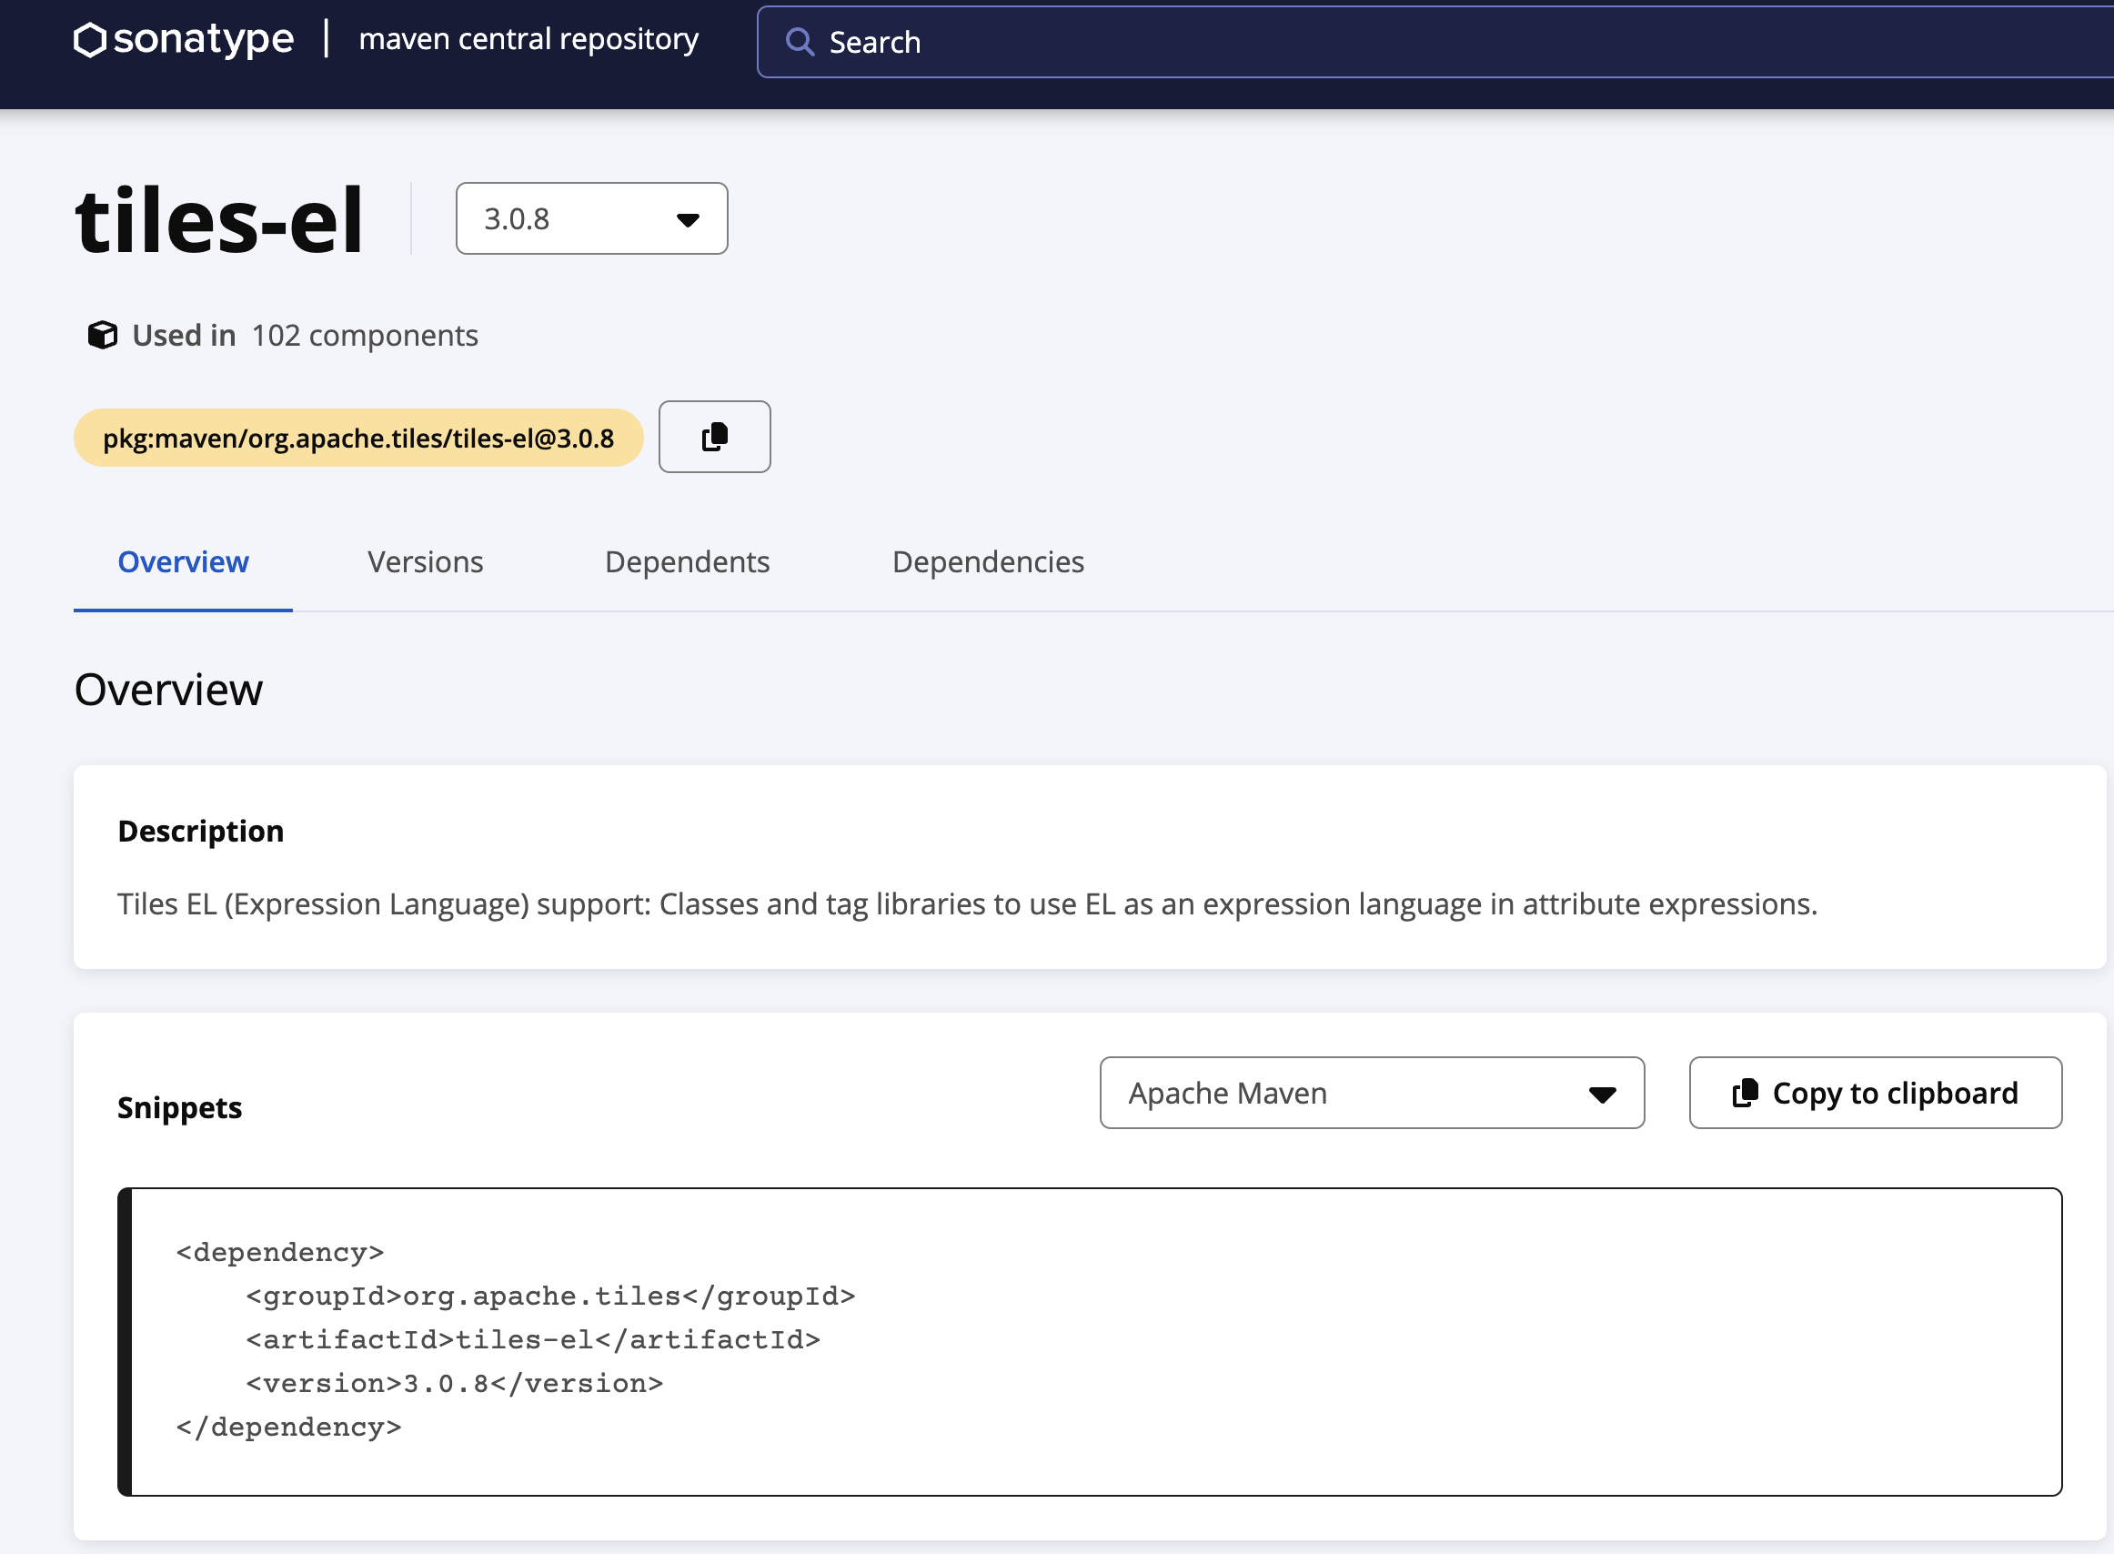Click the package cube icon beside Used in

coord(103,335)
